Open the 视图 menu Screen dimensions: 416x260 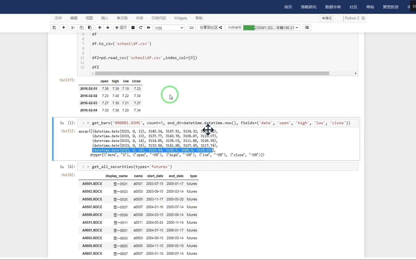click(x=89, y=18)
